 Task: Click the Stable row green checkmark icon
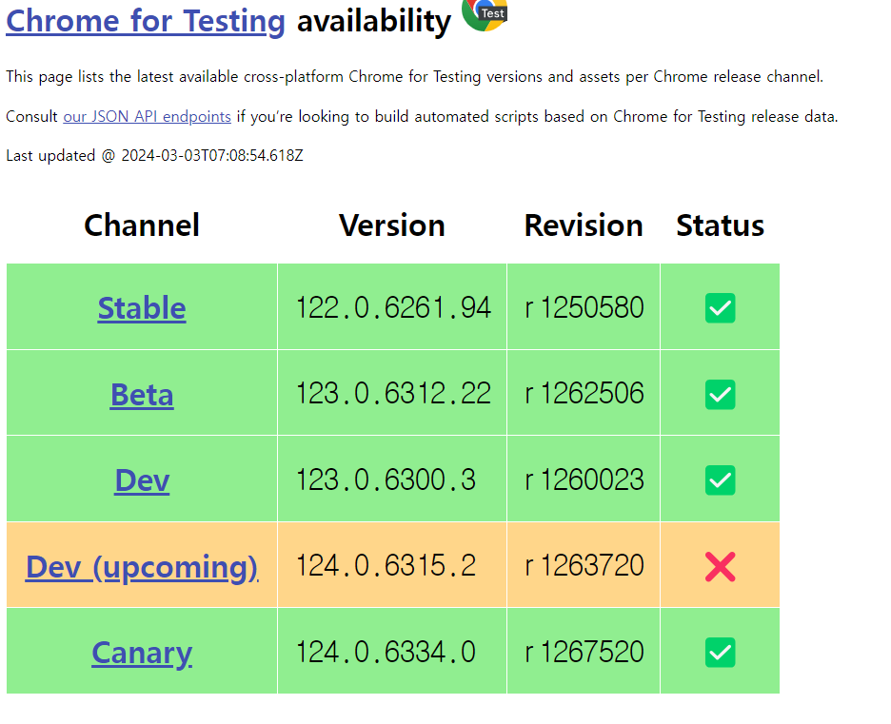point(720,307)
